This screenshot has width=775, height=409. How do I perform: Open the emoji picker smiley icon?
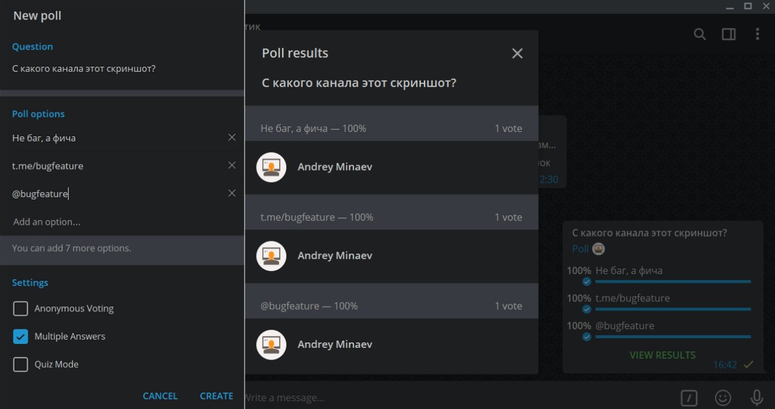(x=723, y=398)
